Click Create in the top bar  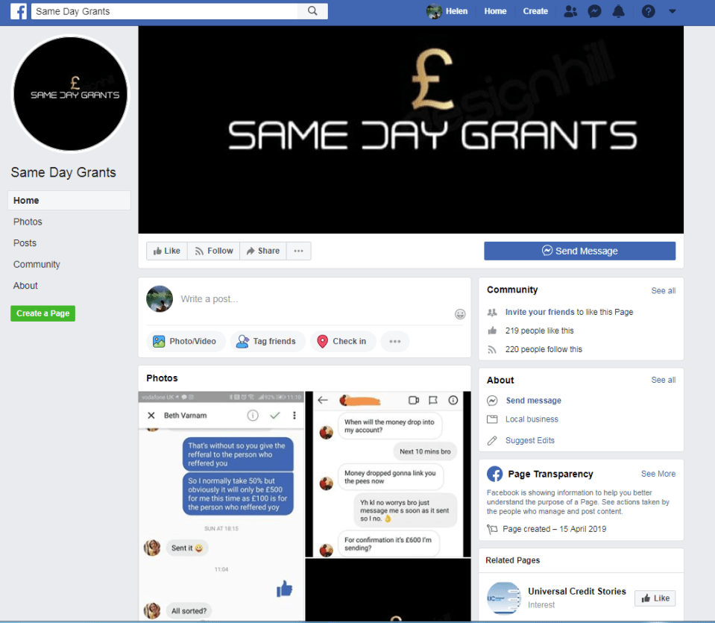535,11
